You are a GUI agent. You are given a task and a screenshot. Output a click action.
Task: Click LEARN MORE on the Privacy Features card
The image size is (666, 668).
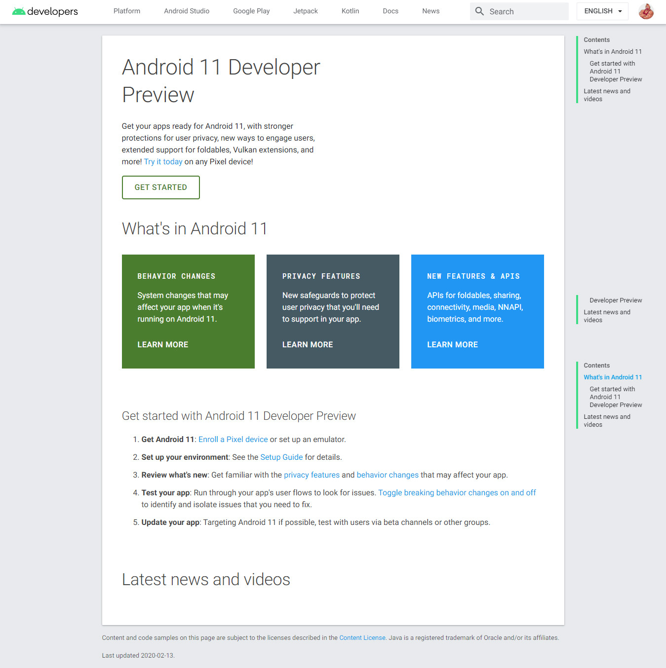(x=308, y=345)
